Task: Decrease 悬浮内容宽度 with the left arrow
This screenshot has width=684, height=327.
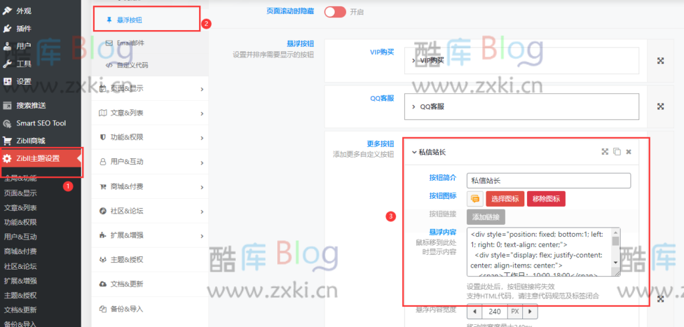Action: pyautogui.click(x=475, y=311)
